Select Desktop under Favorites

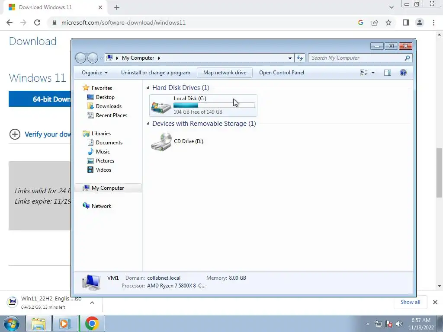[101, 97]
